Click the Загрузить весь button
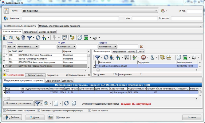Screen dimensions: 205x123 pyautogui.click(x=35, y=75)
